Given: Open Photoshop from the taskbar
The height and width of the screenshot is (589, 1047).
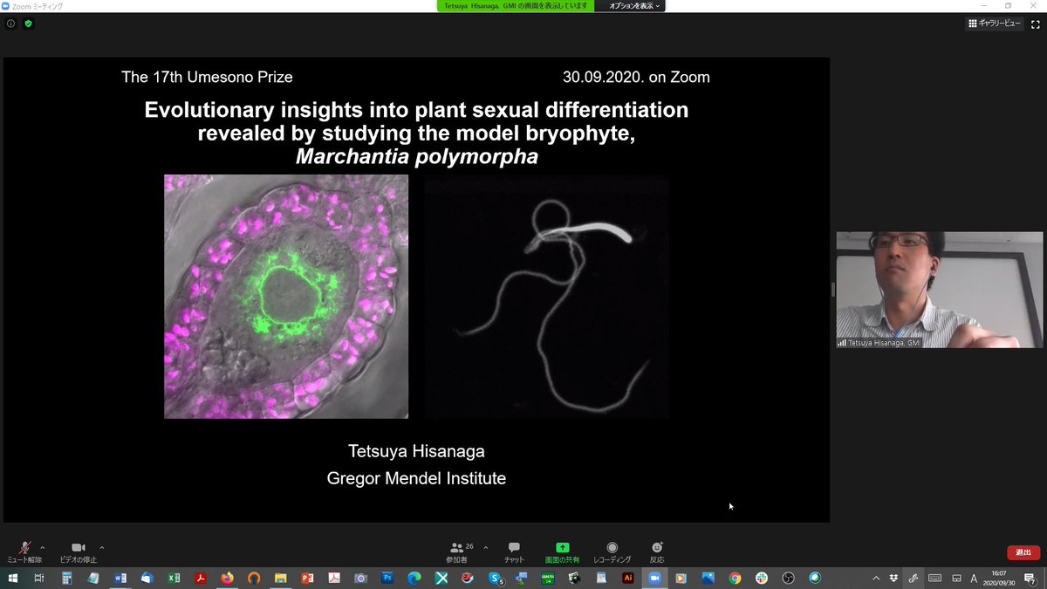Looking at the screenshot, I should coord(387,578).
